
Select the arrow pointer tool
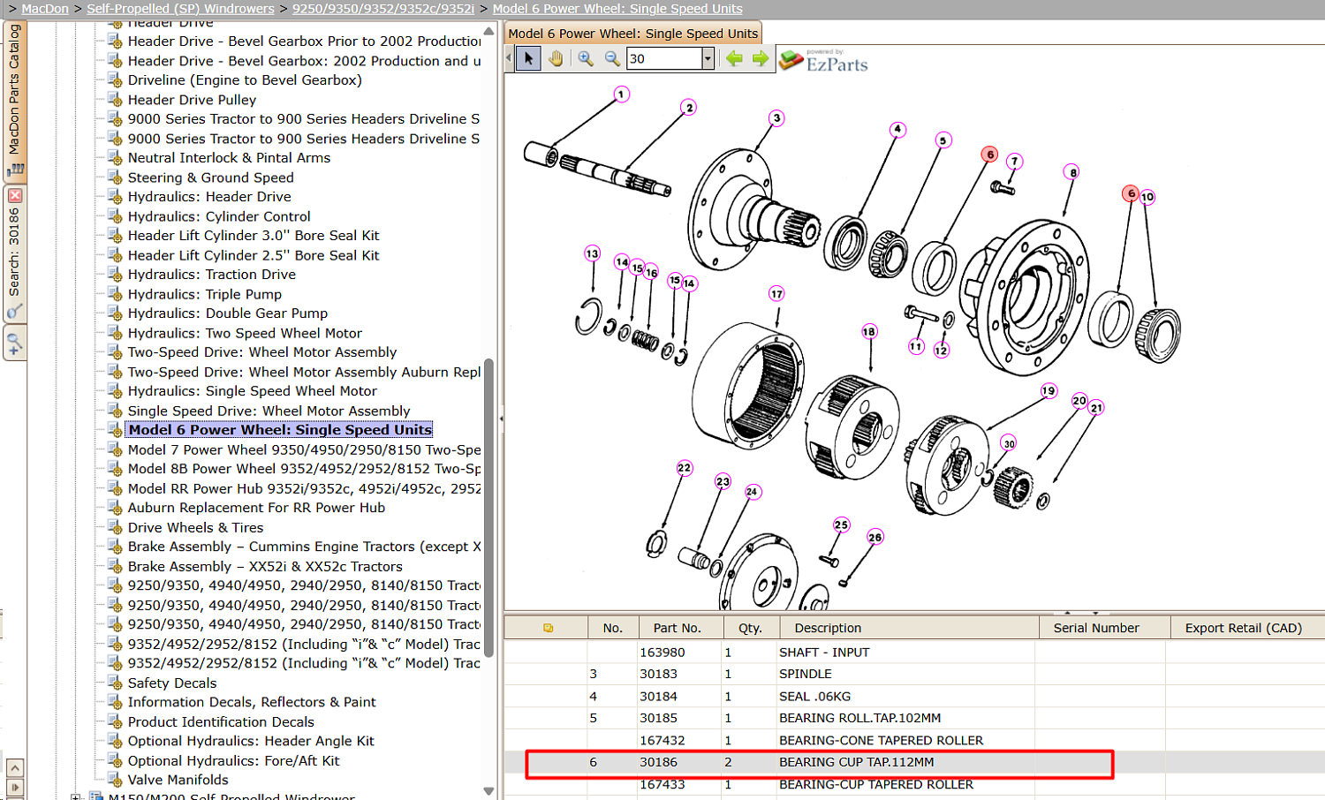click(528, 59)
